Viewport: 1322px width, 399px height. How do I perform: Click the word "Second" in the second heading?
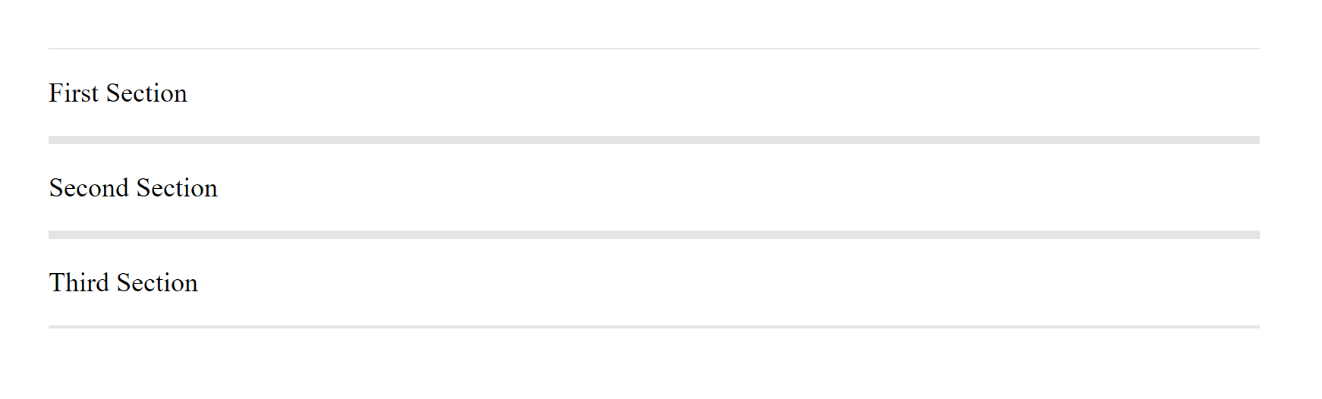pyautogui.click(x=89, y=187)
